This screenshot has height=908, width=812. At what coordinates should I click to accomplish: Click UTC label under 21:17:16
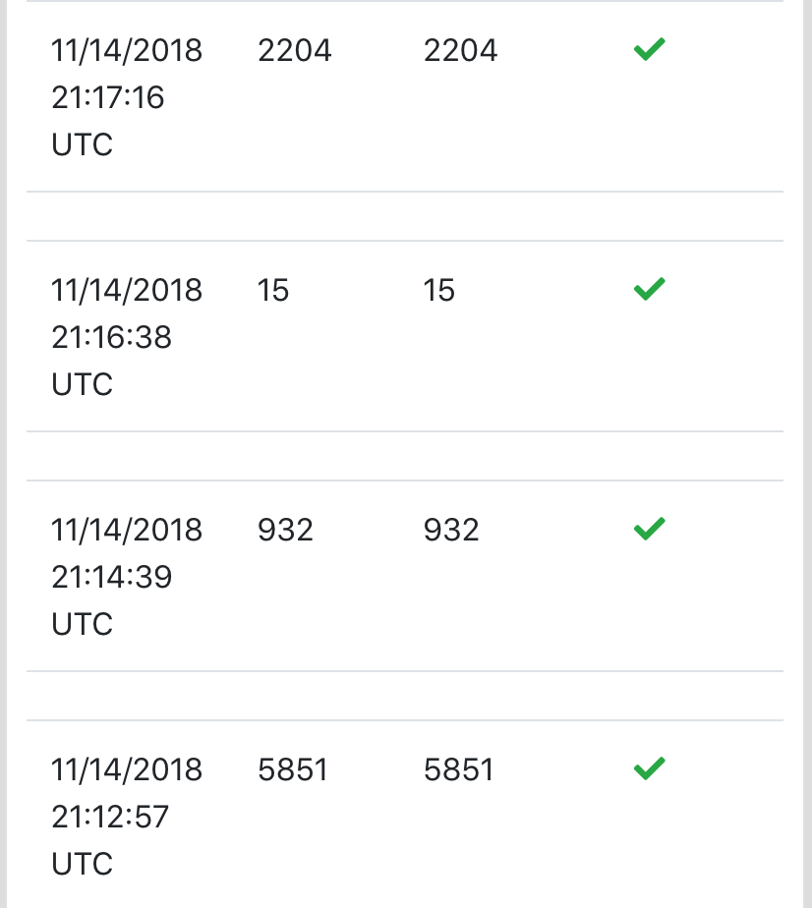point(82,144)
